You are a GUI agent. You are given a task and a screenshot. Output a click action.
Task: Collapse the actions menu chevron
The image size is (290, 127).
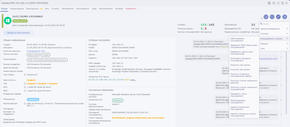click(x=262, y=18)
